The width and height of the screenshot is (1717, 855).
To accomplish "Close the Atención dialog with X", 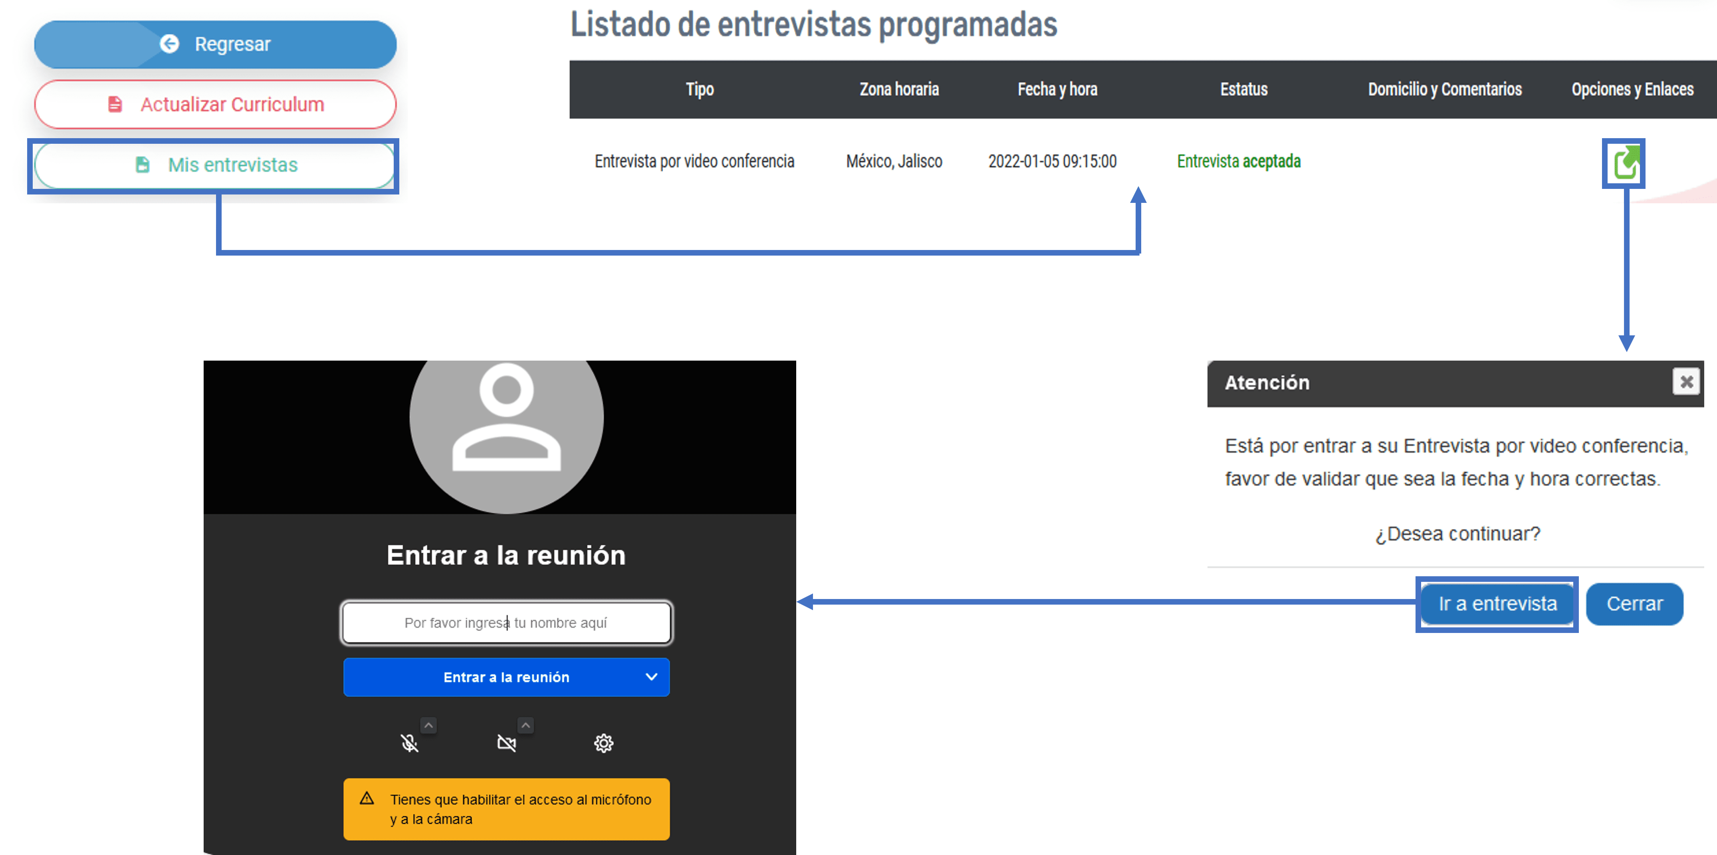I will tap(1686, 382).
